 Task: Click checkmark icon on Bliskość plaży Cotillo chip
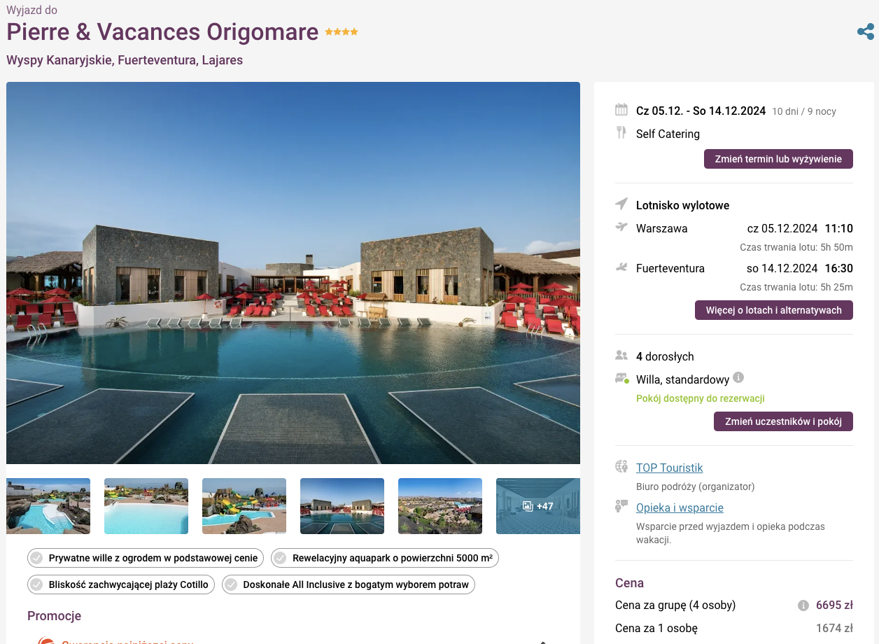(36, 584)
